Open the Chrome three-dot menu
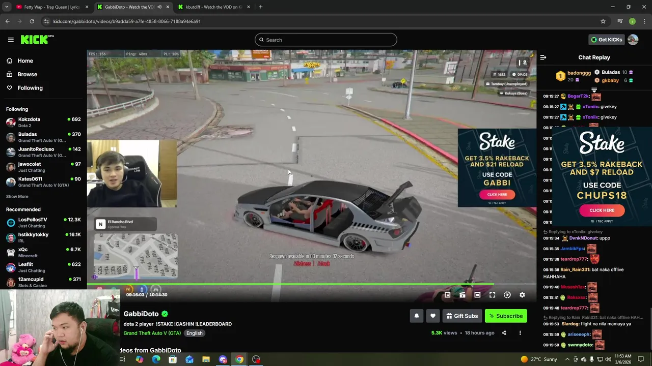Image resolution: width=652 pixels, height=366 pixels. (x=644, y=21)
